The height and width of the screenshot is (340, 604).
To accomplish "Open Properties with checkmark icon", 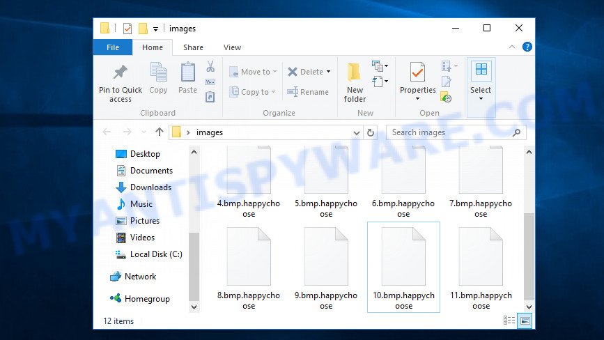I will click(x=417, y=72).
